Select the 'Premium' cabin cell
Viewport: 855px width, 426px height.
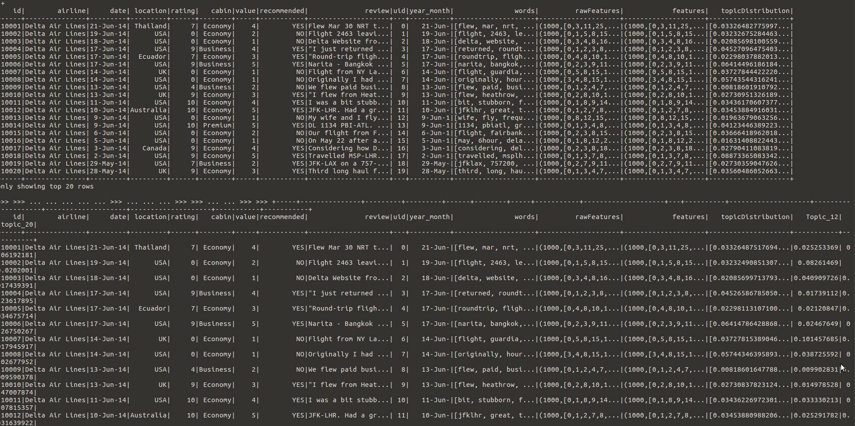point(218,125)
